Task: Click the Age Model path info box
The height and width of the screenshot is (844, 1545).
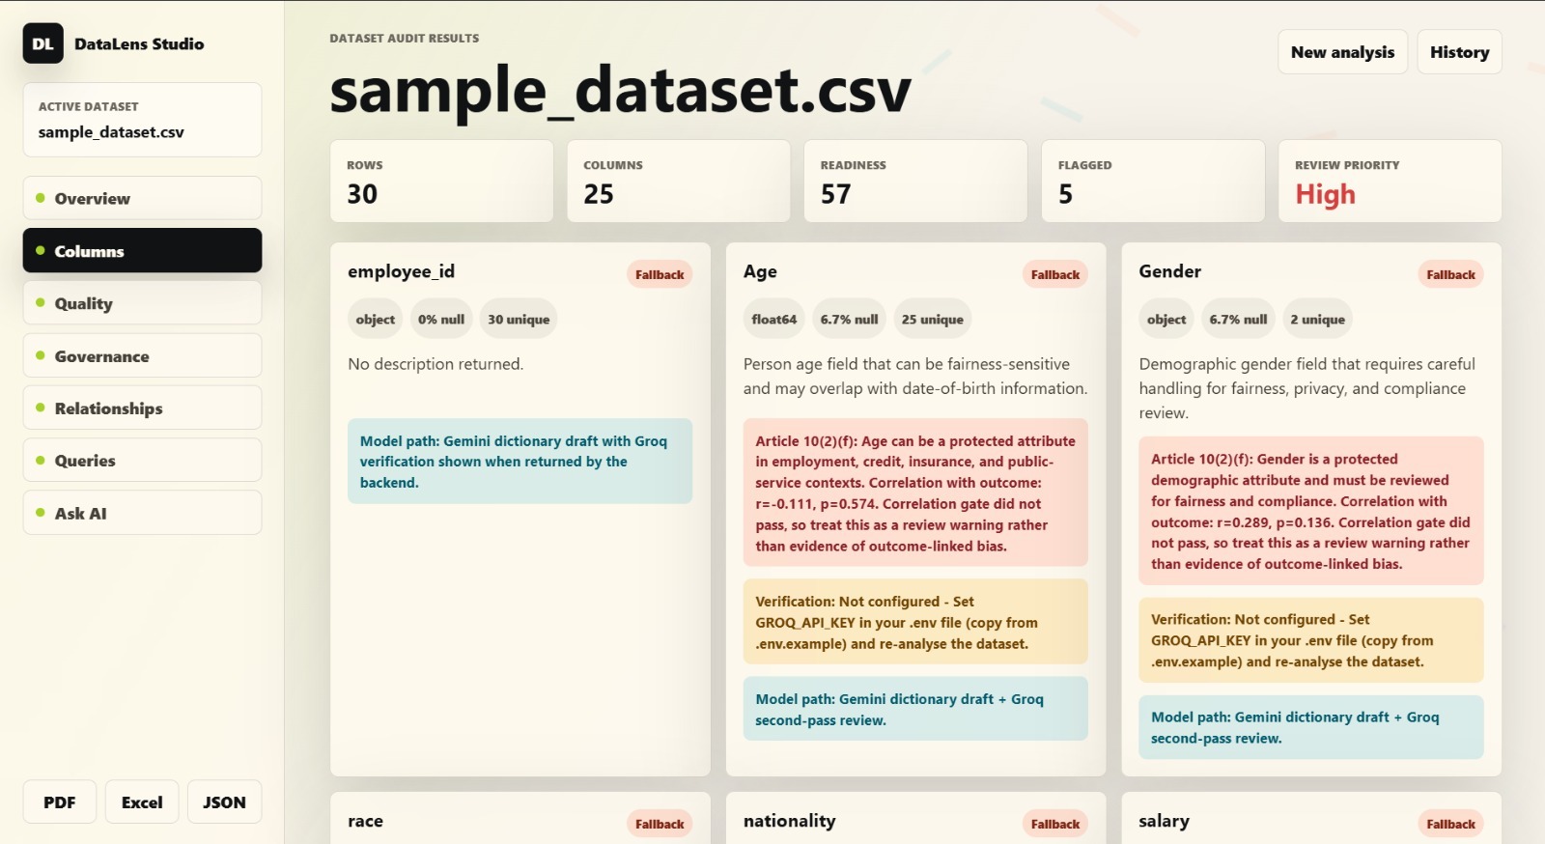Action: pos(915,709)
